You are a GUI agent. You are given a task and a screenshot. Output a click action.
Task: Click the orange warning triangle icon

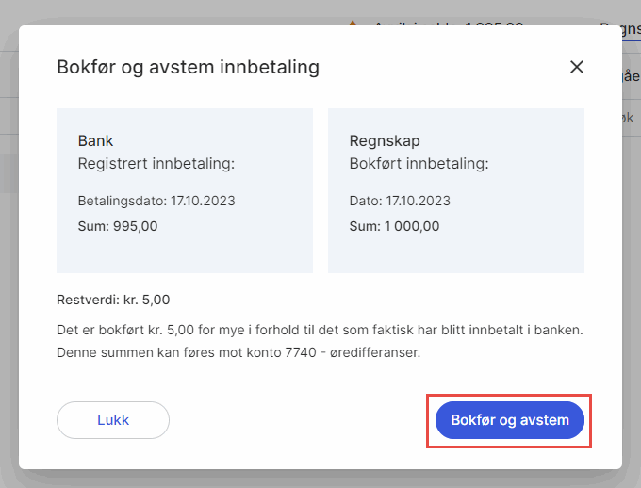(353, 24)
